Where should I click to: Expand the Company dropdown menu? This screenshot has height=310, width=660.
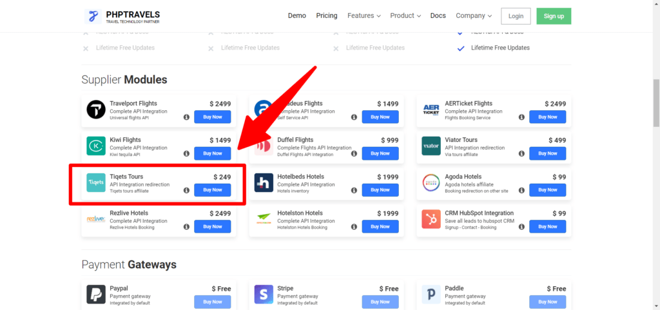point(474,15)
